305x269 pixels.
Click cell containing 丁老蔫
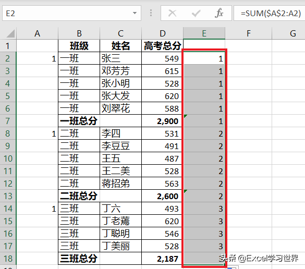(x=120, y=221)
